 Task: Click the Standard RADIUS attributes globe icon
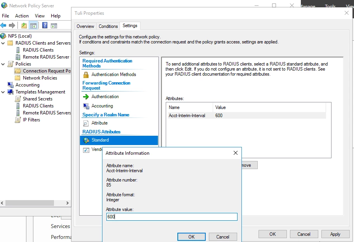click(86, 140)
